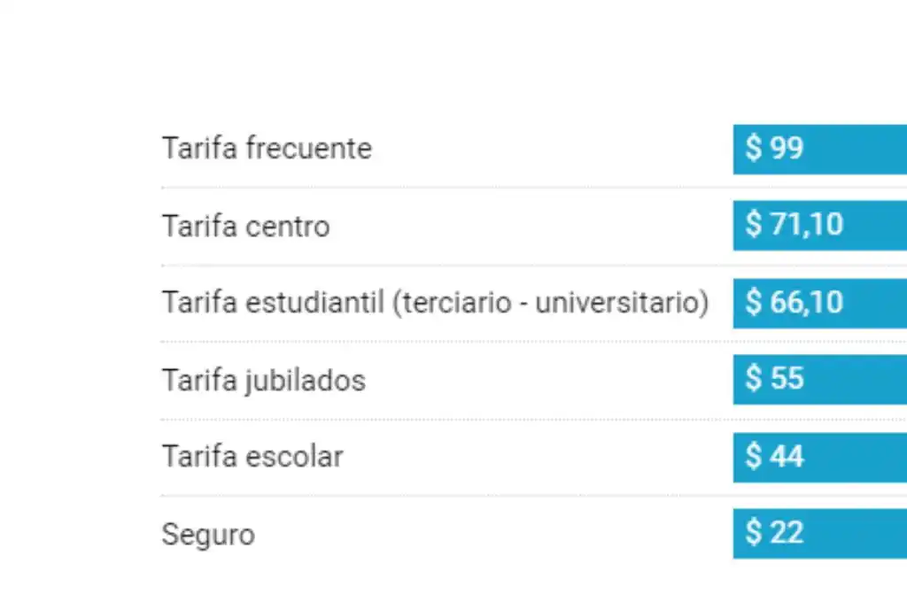907x602 pixels.
Task: Click the dollar sign beside 71,10
Action: pyautogui.click(x=754, y=225)
